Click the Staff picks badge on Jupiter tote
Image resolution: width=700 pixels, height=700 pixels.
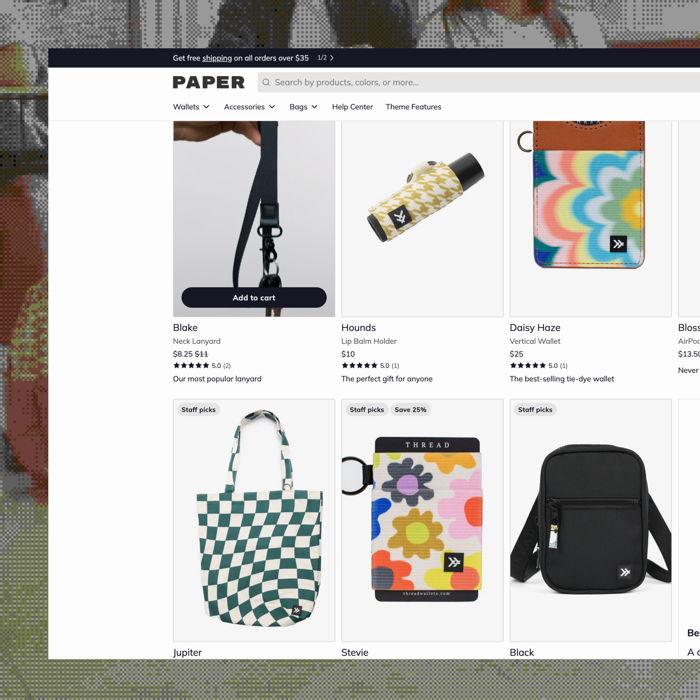pos(199,409)
